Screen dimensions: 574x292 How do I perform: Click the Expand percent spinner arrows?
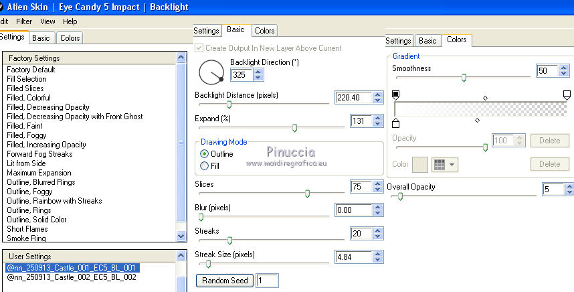(x=378, y=121)
